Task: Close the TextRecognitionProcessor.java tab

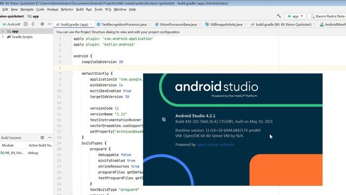Action: 150,24
